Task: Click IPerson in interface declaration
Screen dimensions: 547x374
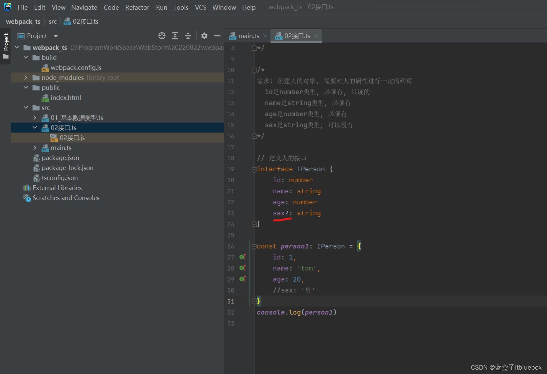Action: [x=311, y=169]
